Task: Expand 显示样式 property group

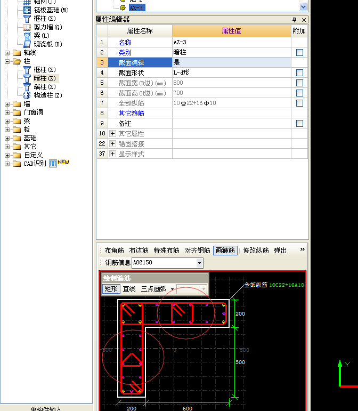Action: (112, 154)
